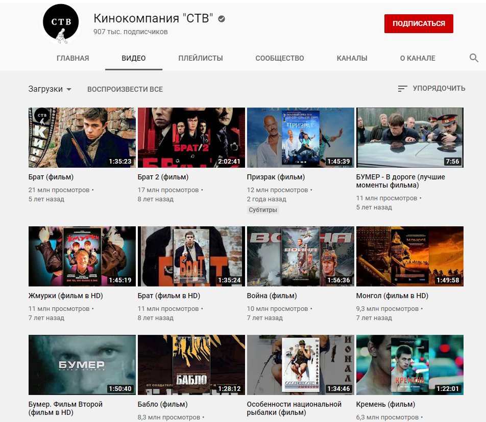Open the Бумер Фильм Второй thumbnail
This screenshot has width=486, height=422.
point(82,365)
